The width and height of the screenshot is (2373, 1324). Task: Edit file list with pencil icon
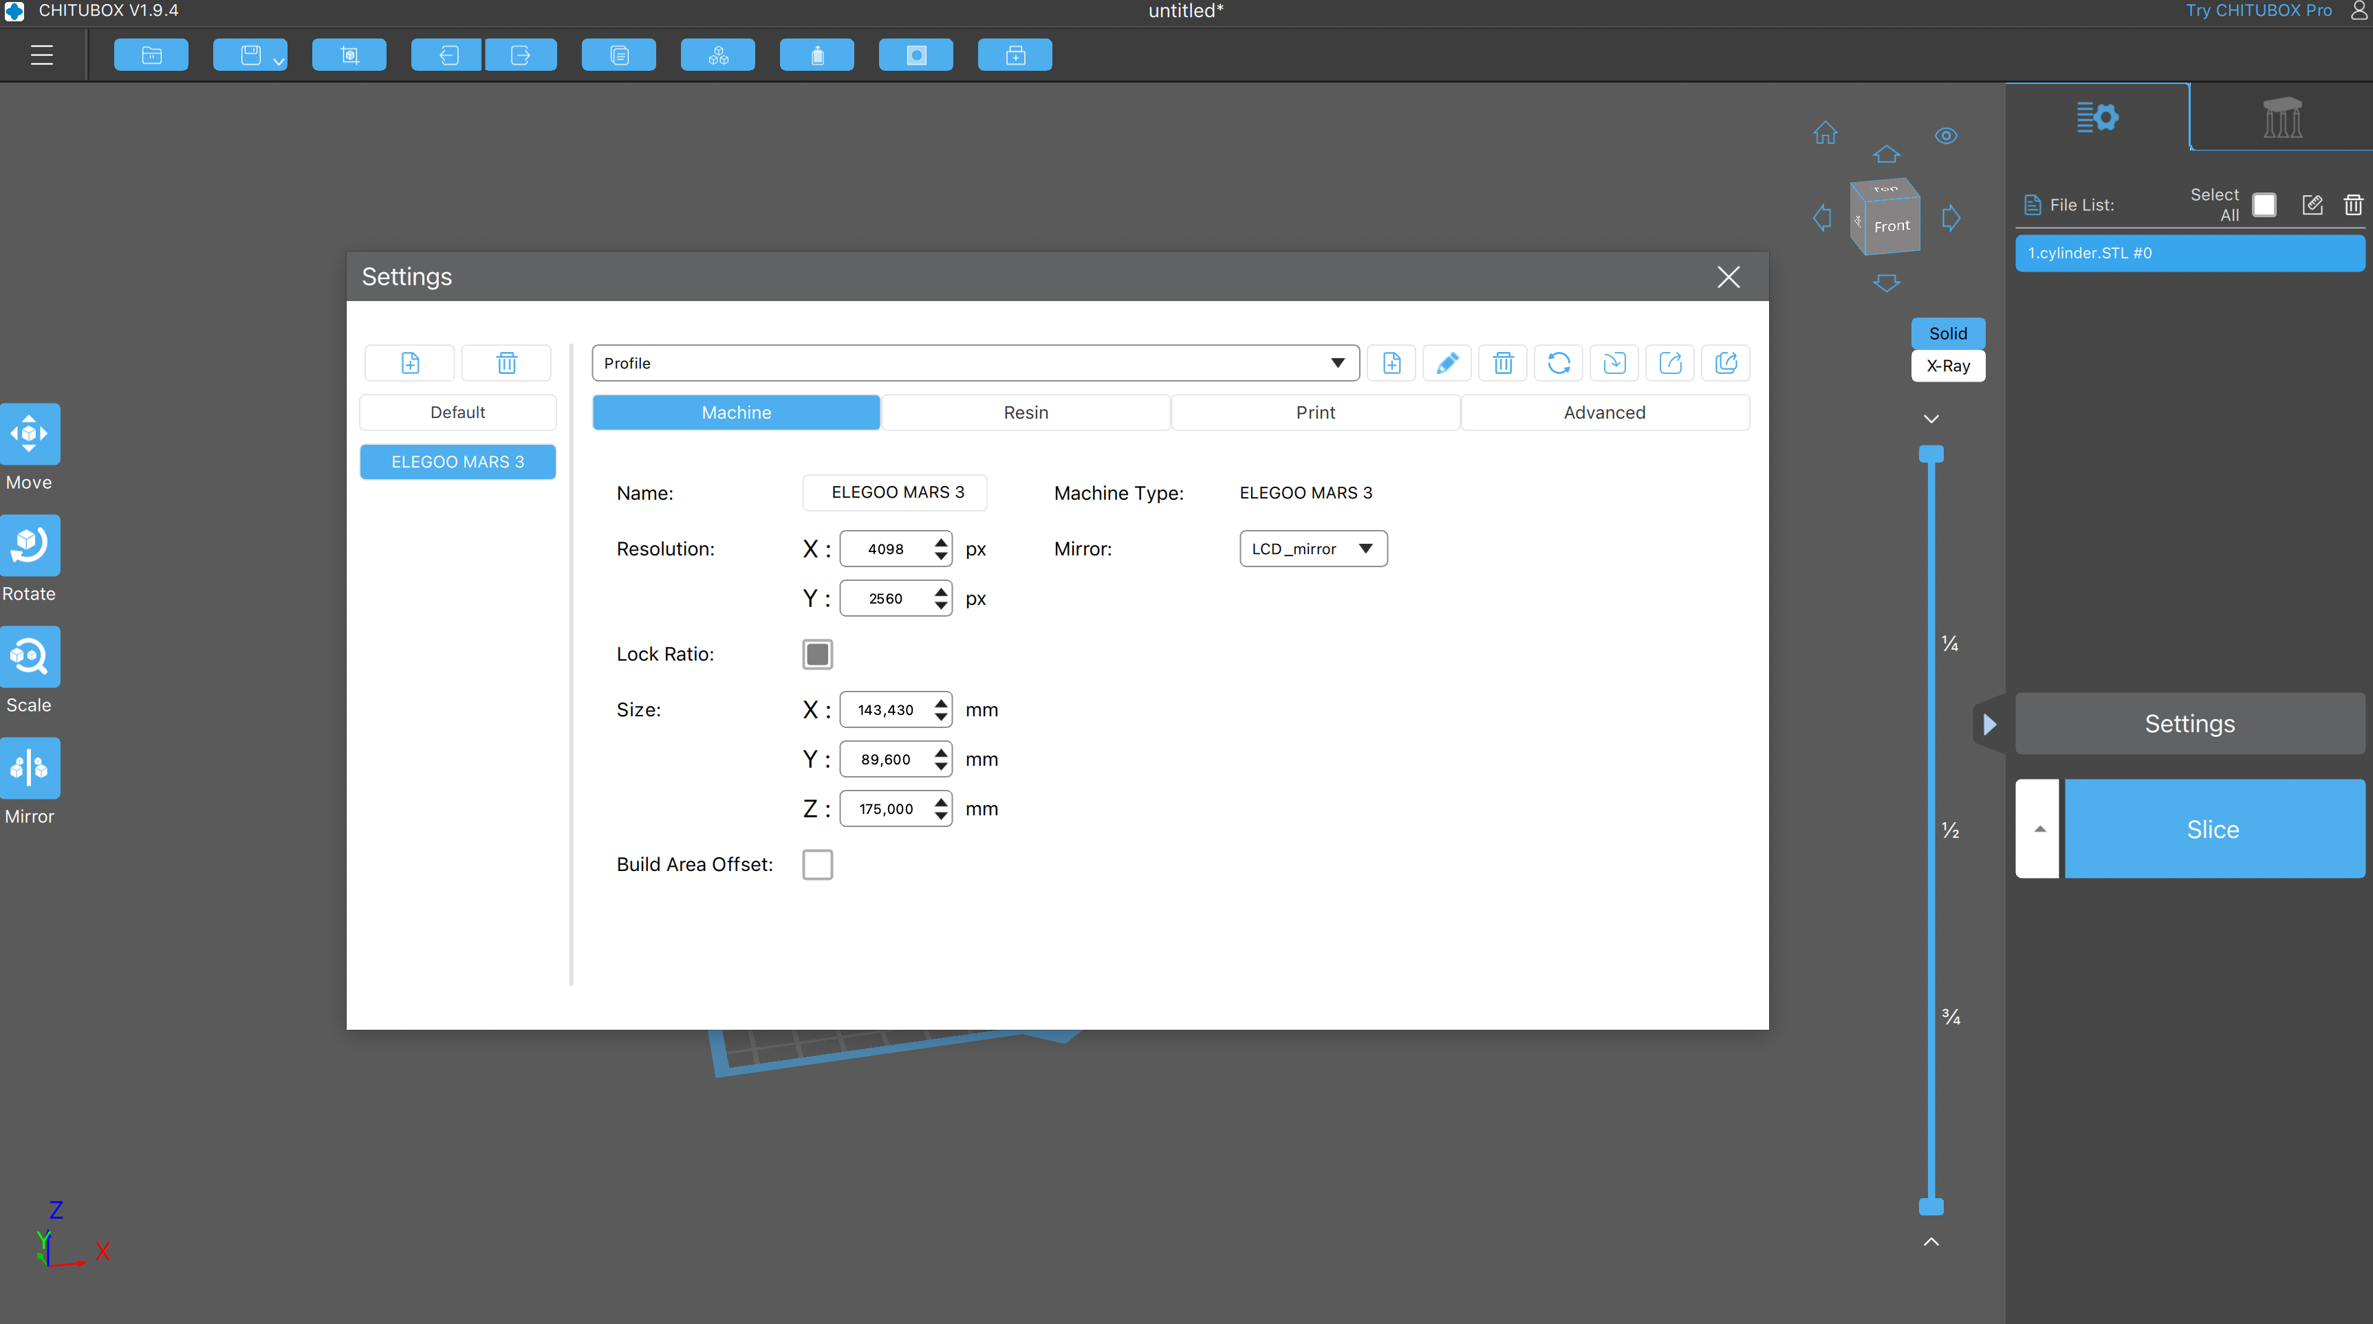[x=2312, y=204]
